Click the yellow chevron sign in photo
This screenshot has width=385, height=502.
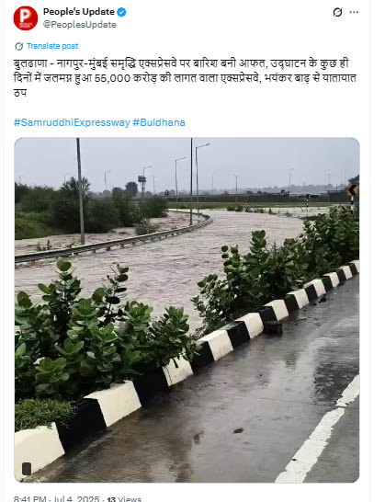(x=353, y=189)
